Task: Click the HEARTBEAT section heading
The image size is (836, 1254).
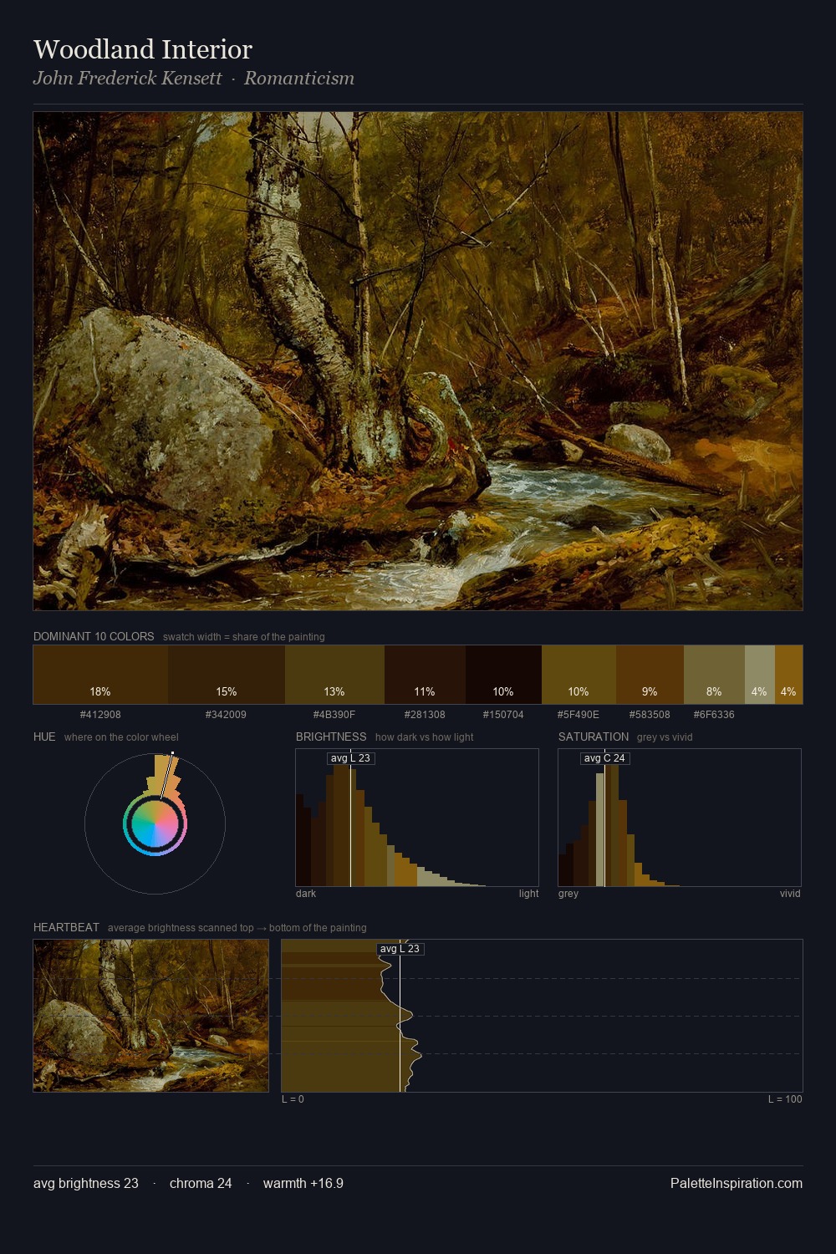Action: pos(66,927)
